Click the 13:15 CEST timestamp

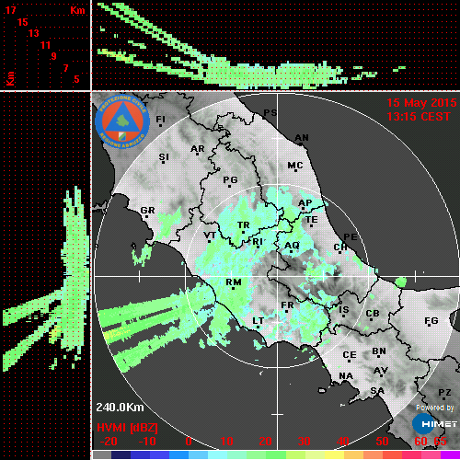point(419,117)
